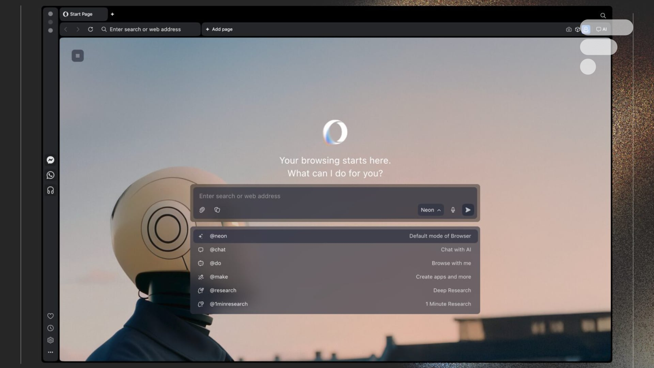The width and height of the screenshot is (654, 368).
Task: Open a new tab with the plus button
Action: pyautogui.click(x=112, y=14)
